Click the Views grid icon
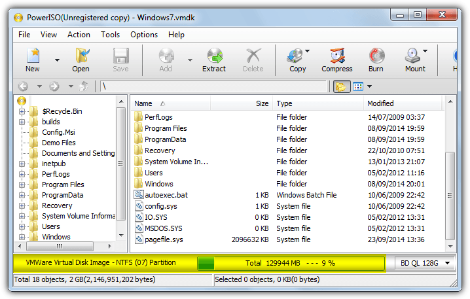Image resolution: width=470 pixels, height=299 pixels. coord(358,86)
